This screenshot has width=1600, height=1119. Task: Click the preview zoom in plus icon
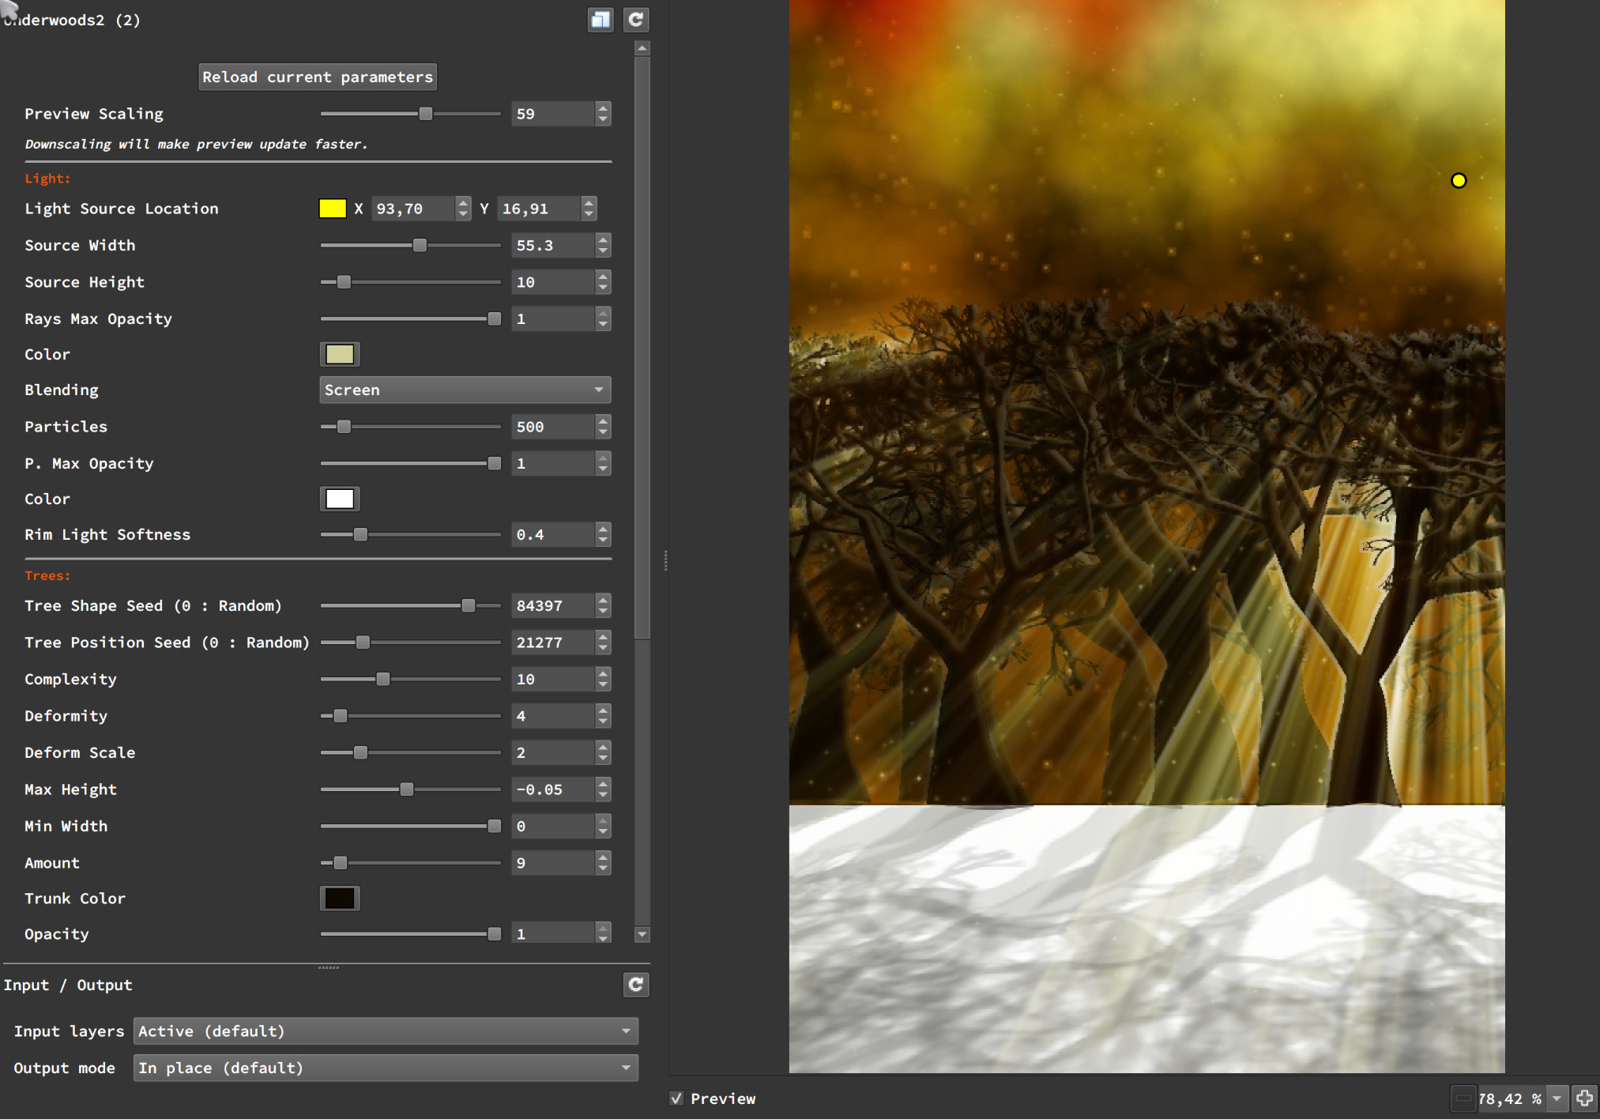click(1584, 1098)
